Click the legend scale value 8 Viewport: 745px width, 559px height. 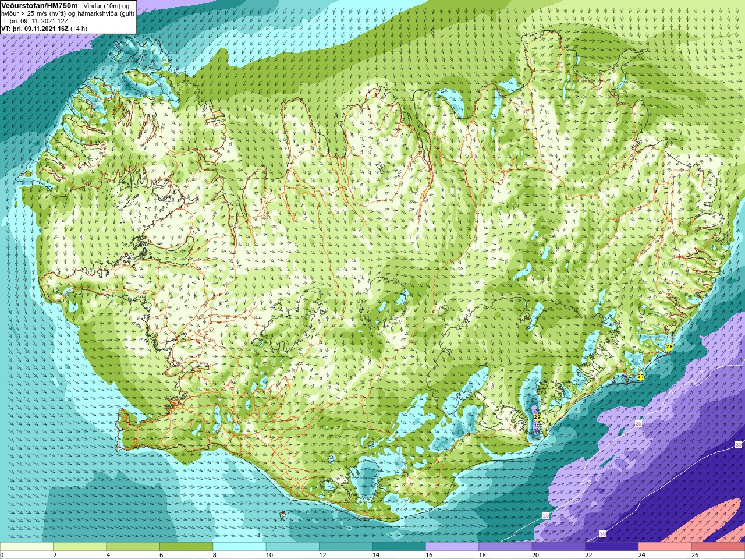pyautogui.click(x=215, y=555)
